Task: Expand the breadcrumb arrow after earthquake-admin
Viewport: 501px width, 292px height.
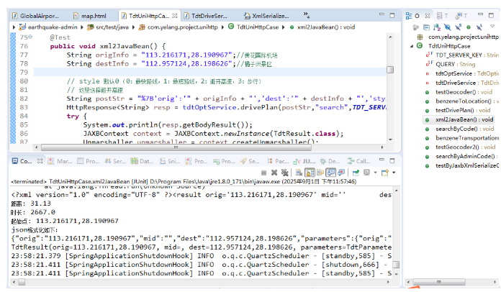Action: [x=82, y=27]
